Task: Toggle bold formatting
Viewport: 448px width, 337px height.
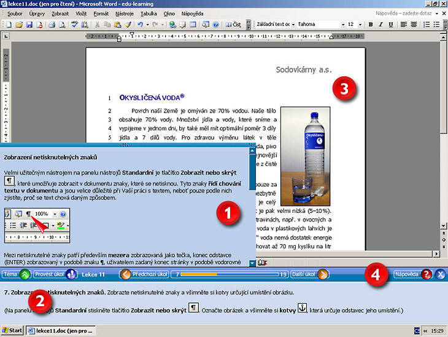Action: pos(371,25)
